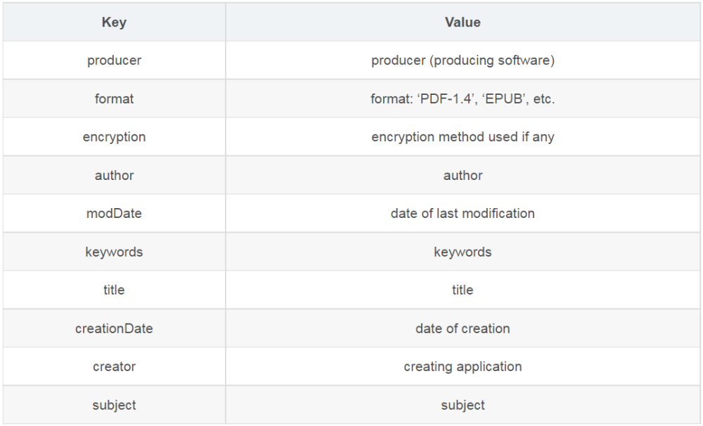The width and height of the screenshot is (703, 426).
Task: Click the Key column header
Action: [114, 22]
